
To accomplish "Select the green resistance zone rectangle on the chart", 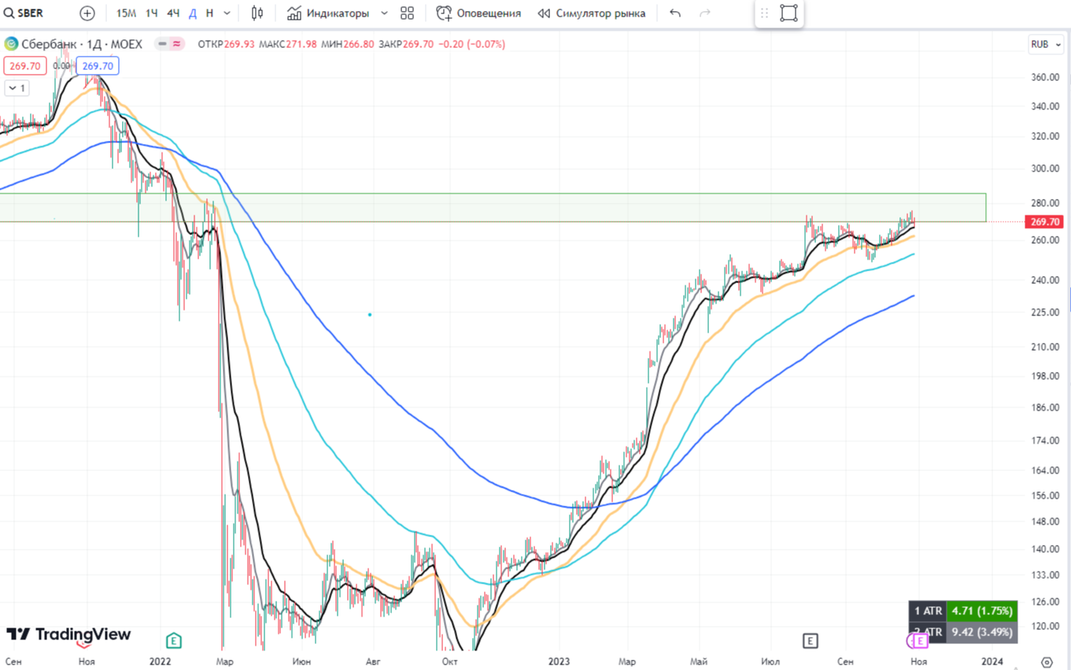I will coord(493,208).
